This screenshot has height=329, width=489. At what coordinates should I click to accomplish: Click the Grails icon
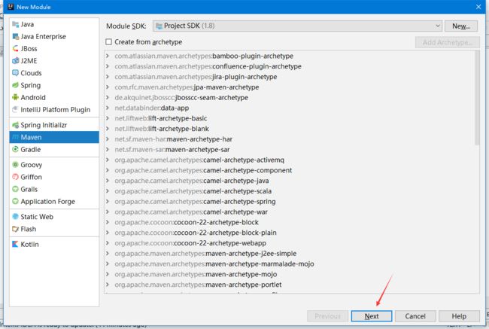point(15,189)
